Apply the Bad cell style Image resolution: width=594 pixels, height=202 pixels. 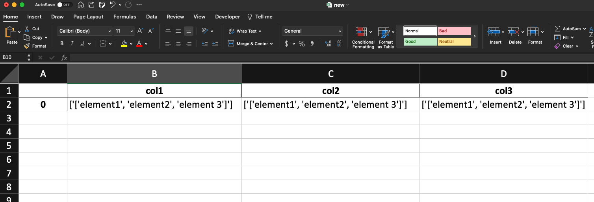pyautogui.click(x=454, y=31)
